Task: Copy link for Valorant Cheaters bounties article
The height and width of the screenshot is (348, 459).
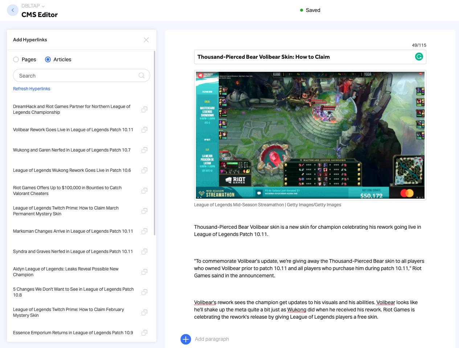Action: [144, 191]
